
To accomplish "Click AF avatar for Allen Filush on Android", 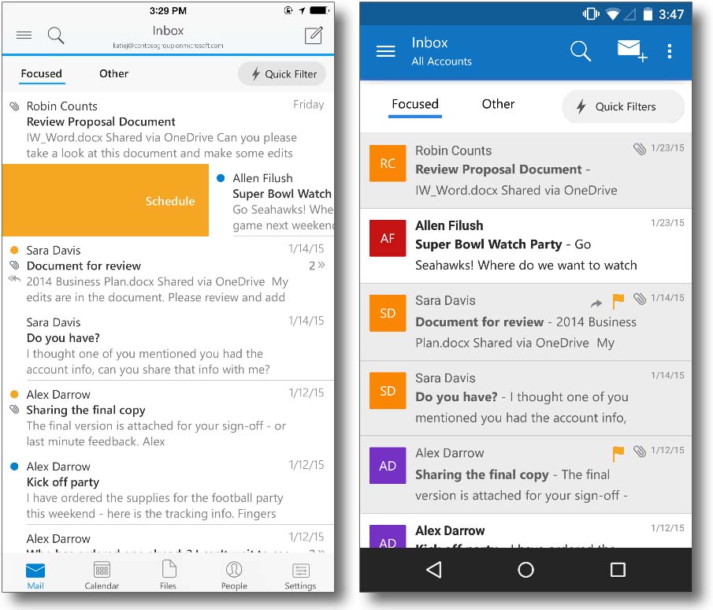I will click(x=388, y=238).
